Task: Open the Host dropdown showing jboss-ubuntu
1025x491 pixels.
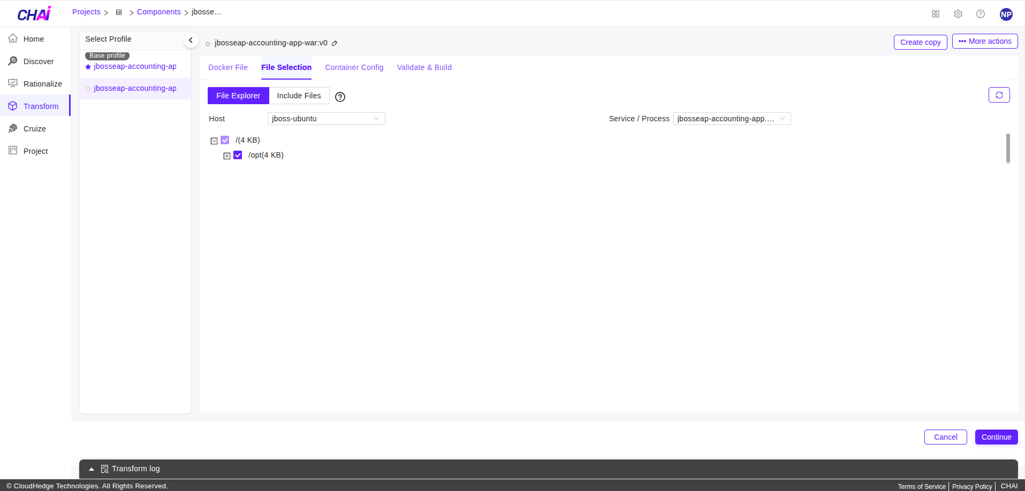Action: pyautogui.click(x=325, y=118)
